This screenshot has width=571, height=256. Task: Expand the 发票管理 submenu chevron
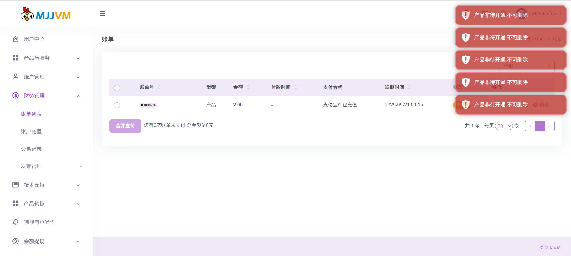coord(81,167)
